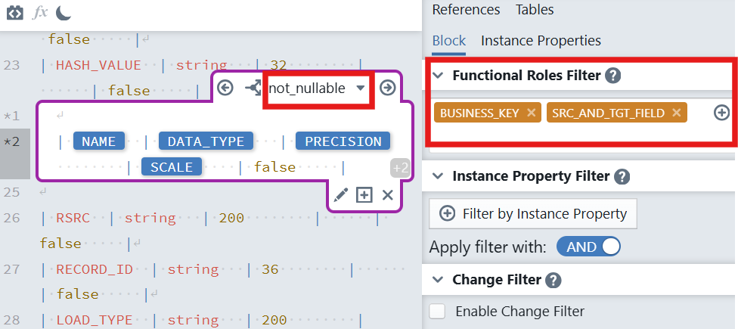Open the not_nullable dropdown
The image size is (738, 329).
360,88
